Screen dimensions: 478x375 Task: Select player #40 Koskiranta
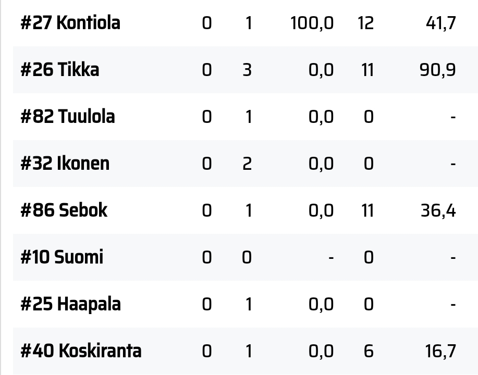[x=81, y=351]
